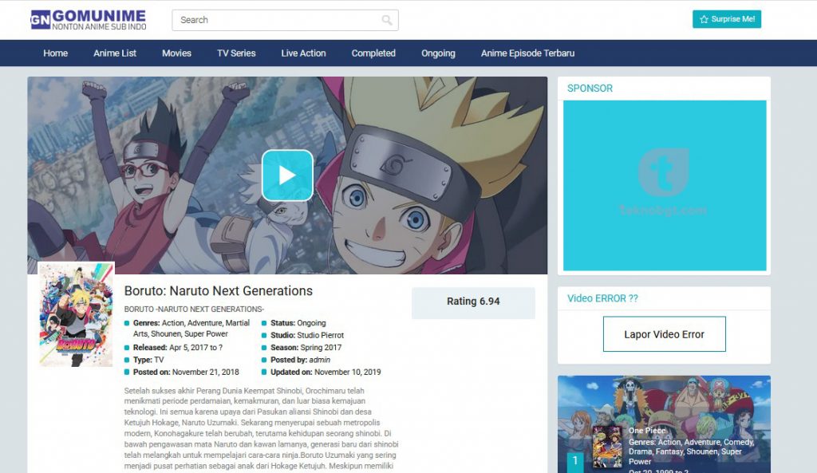Click into the Search input field

(285, 20)
